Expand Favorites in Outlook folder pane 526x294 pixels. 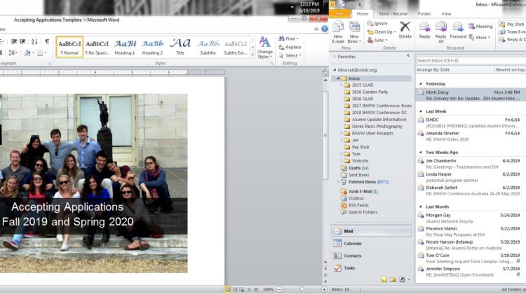(335, 57)
